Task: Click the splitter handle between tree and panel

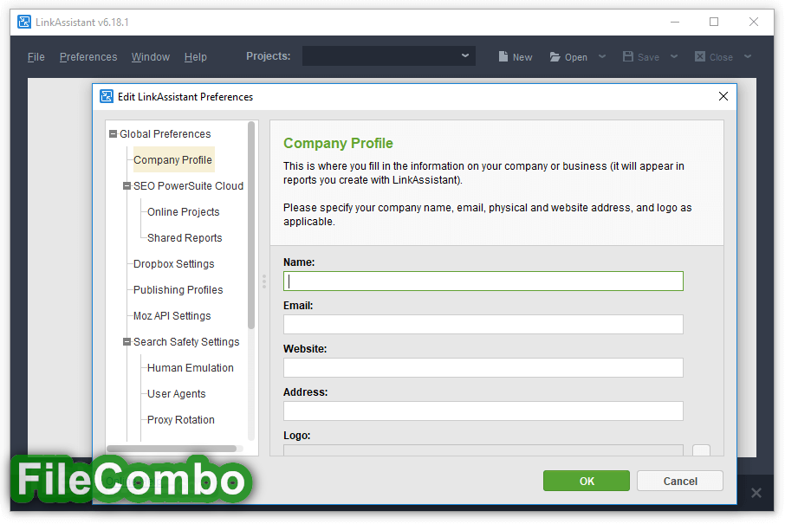Action: tap(264, 281)
